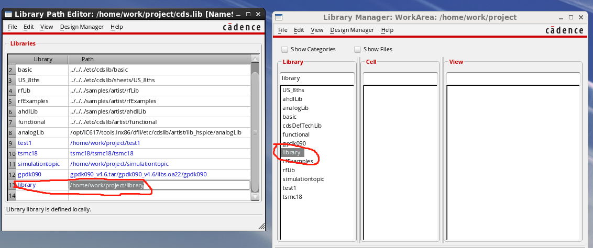The height and width of the screenshot is (248, 593).
Task: Select basic in Library Manager list
Action: [x=289, y=117]
